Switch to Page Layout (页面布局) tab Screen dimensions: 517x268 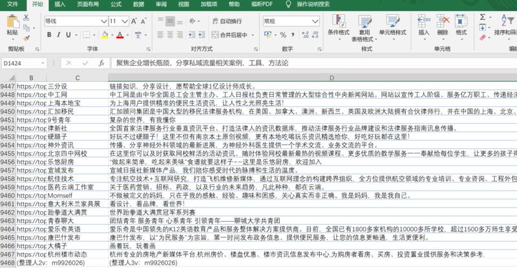click(88, 5)
